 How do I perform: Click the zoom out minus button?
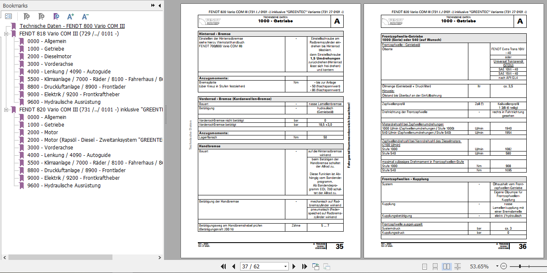503,266
